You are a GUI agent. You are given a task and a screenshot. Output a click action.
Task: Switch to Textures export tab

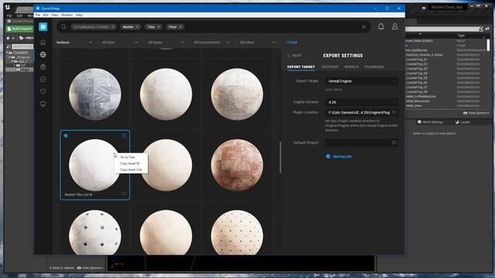(x=329, y=67)
